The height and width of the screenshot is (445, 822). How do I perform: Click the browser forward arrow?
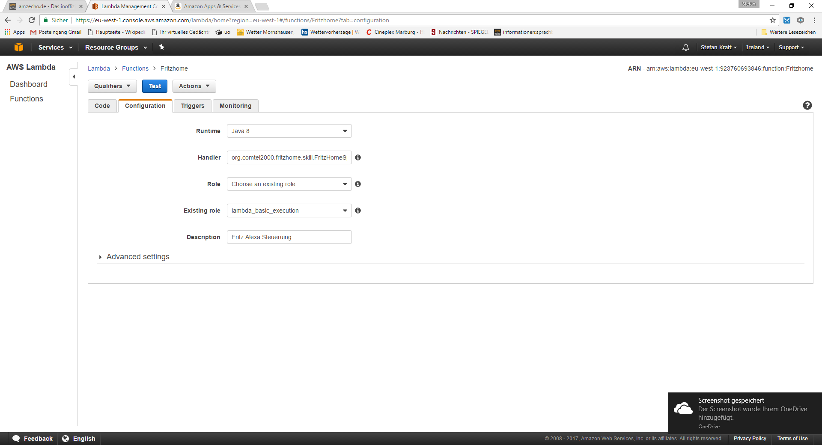20,20
